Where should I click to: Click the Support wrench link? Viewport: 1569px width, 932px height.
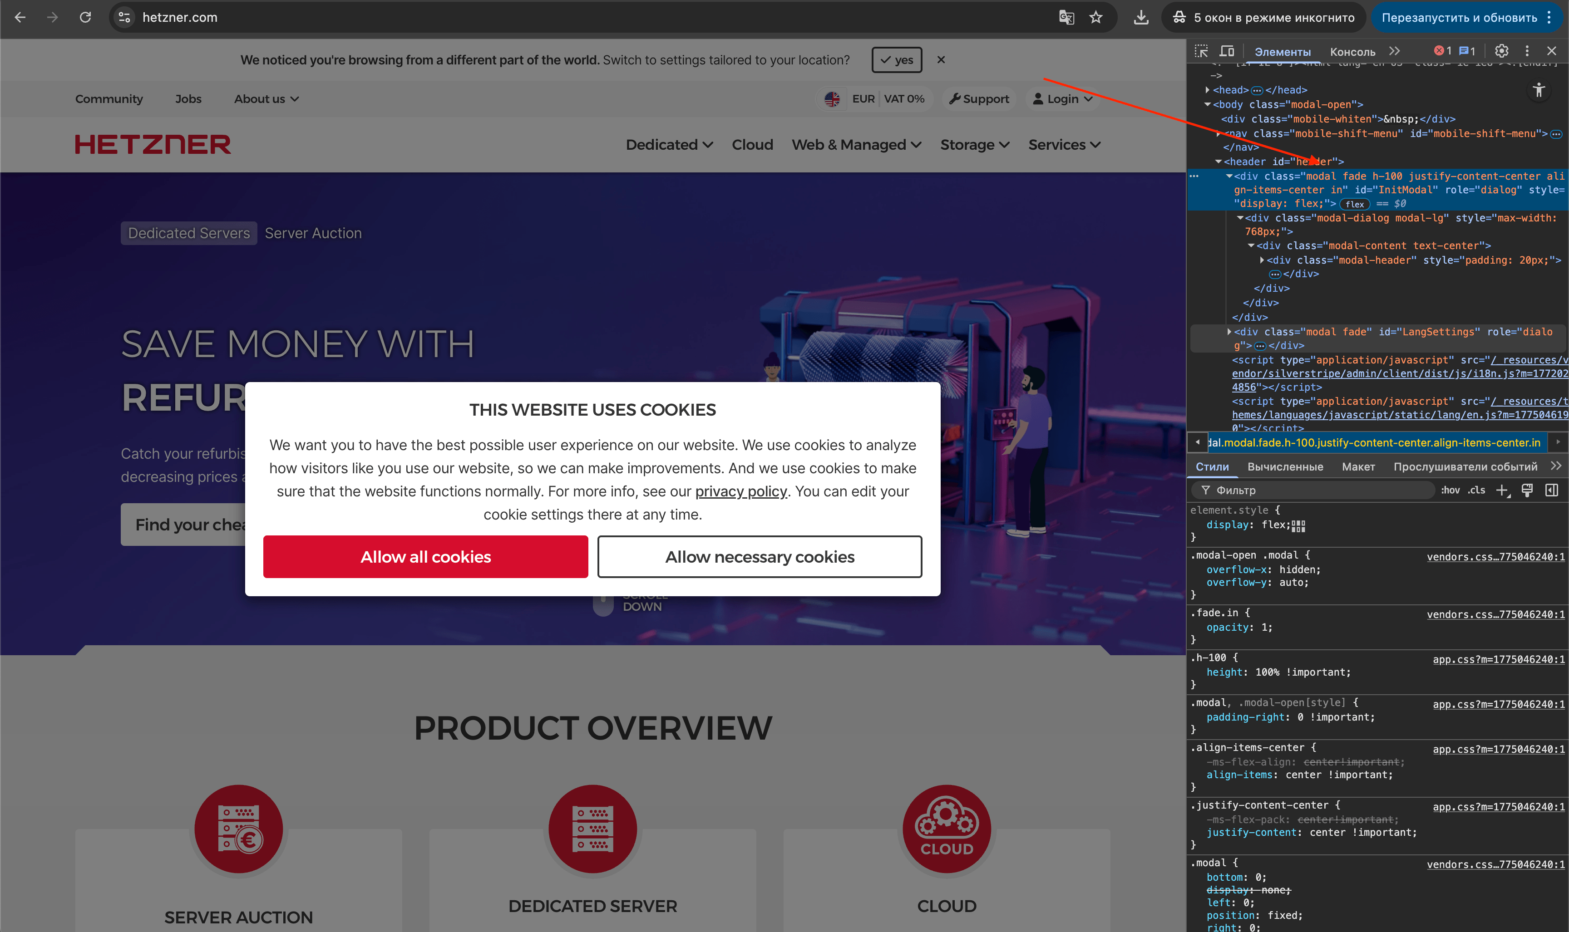pyautogui.click(x=979, y=99)
